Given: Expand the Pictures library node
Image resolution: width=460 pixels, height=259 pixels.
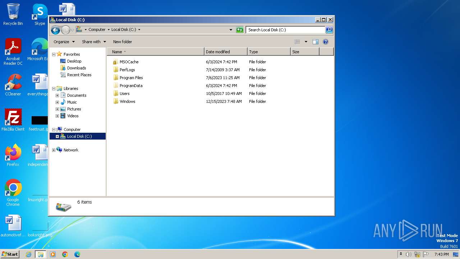Looking at the screenshot, I should pos(57,109).
